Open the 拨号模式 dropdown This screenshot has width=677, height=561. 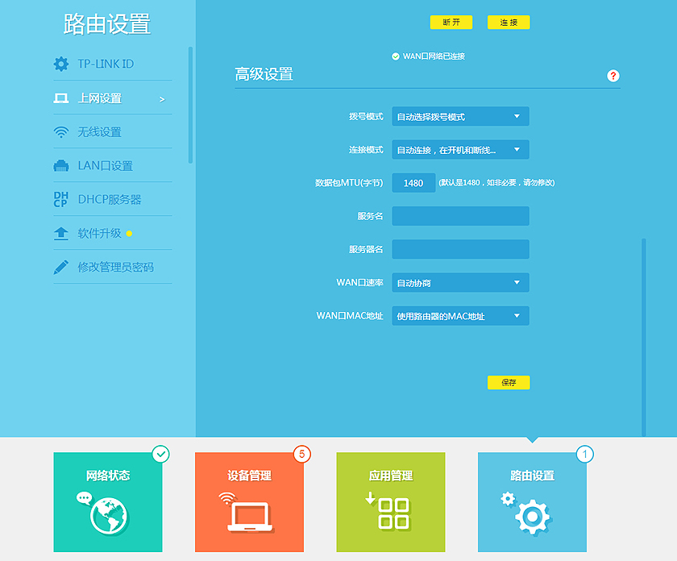pyautogui.click(x=459, y=116)
